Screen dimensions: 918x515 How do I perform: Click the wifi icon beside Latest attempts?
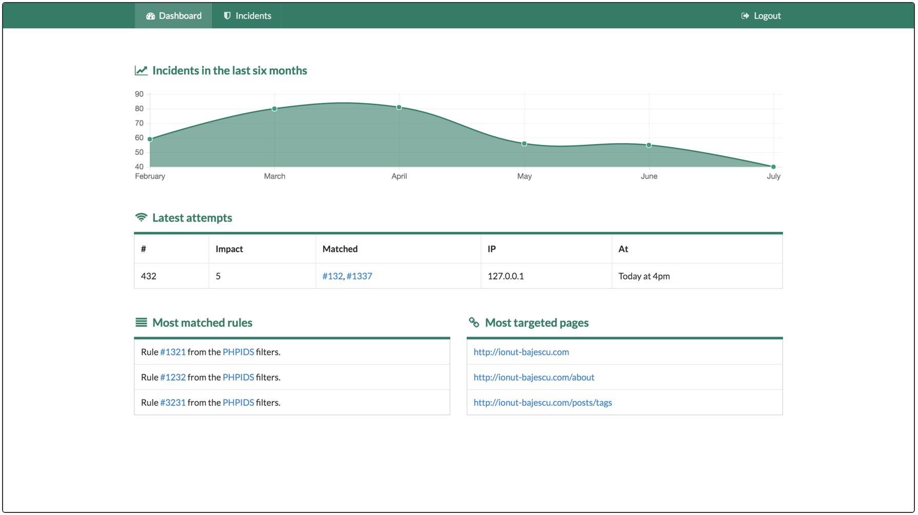pyautogui.click(x=141, y=217)
